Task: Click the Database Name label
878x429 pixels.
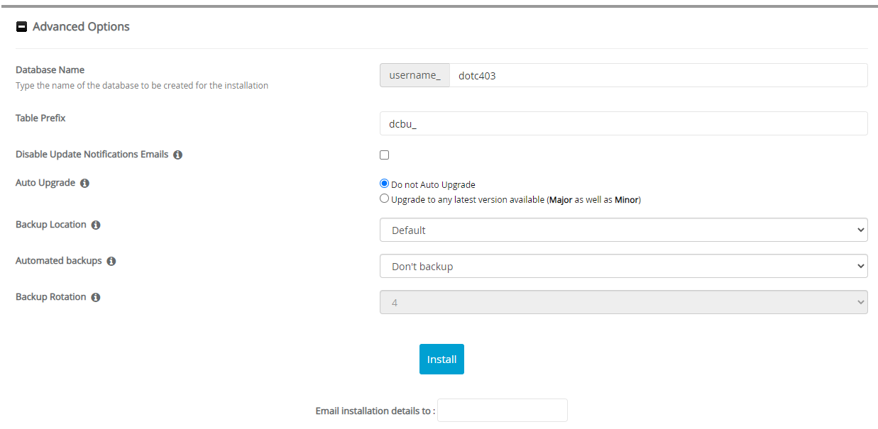Action: coord(50,69)
